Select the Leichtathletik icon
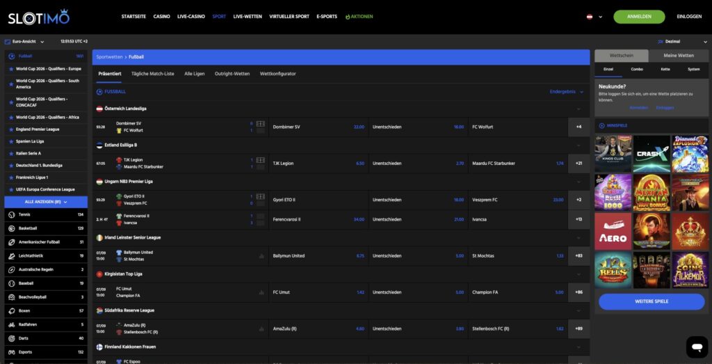The image size is (712, 364). click(11, 256)
